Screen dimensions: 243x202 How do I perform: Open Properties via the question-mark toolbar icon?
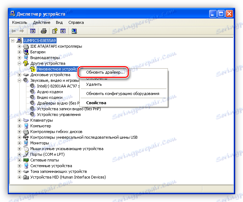point(54,31)
